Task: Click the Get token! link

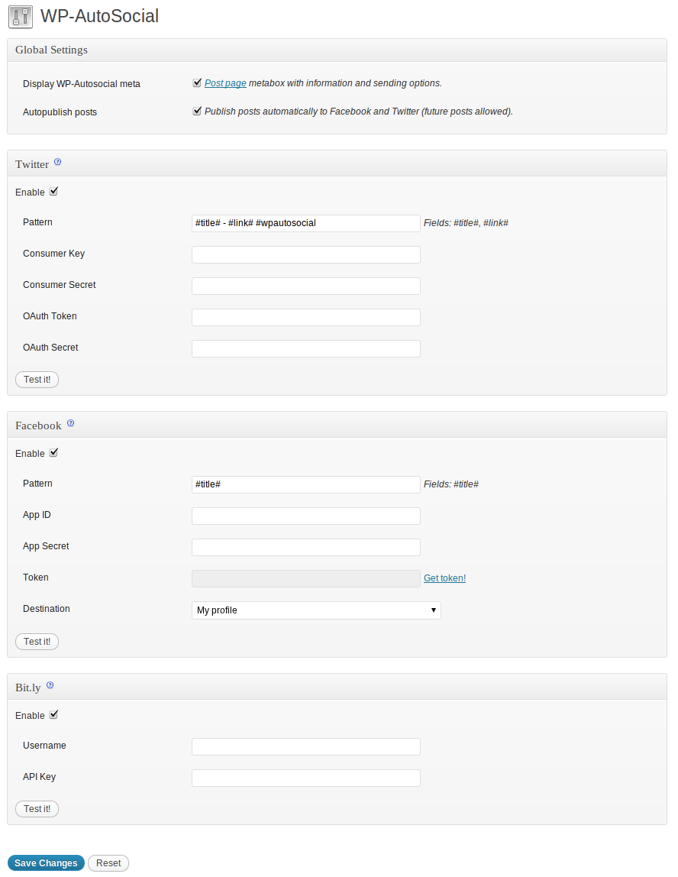Action: pyautogui.click(x=444, y=578)
